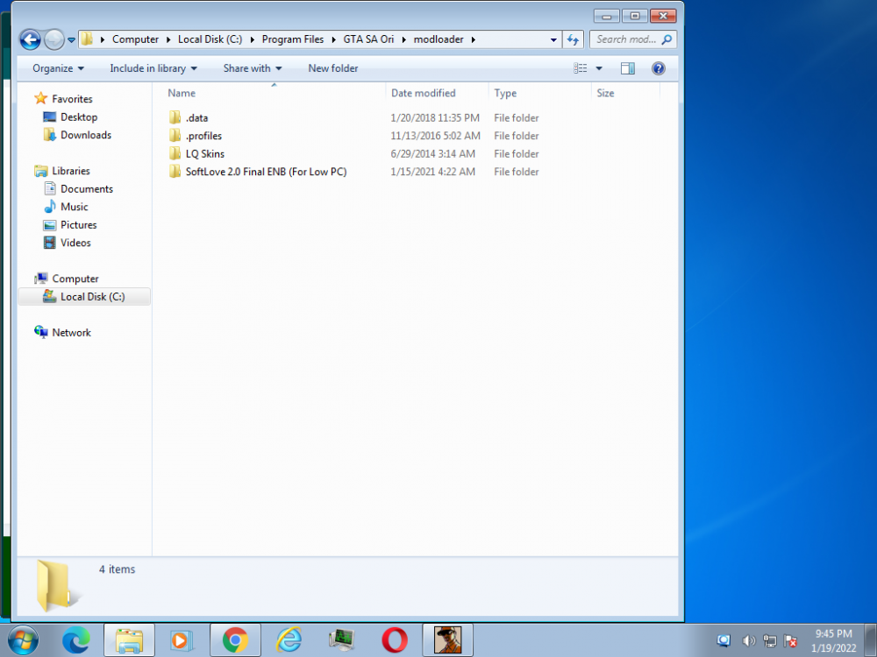Launch Windows Media Player from taskbar
The image size is (877, 657).
pos(182,640)
